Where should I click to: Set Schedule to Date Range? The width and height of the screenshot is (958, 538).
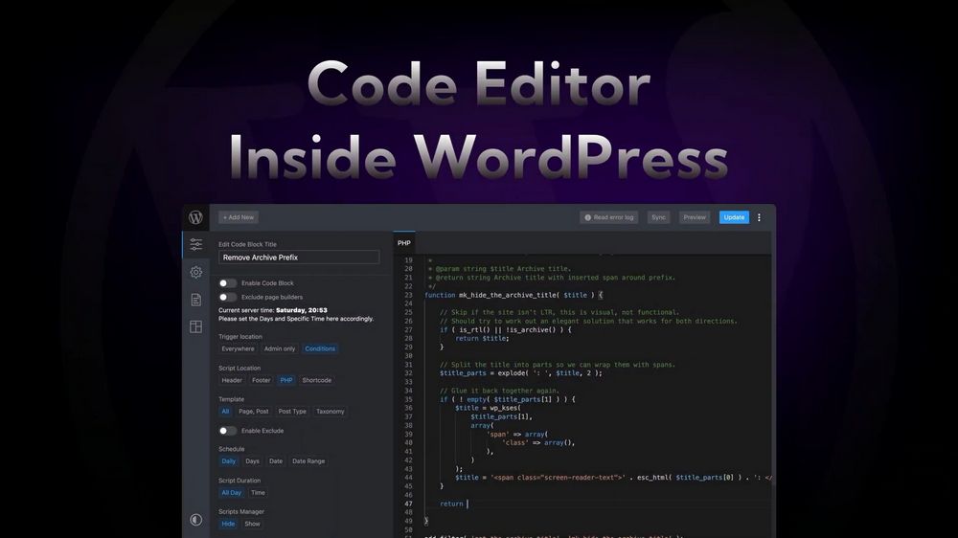308,461
